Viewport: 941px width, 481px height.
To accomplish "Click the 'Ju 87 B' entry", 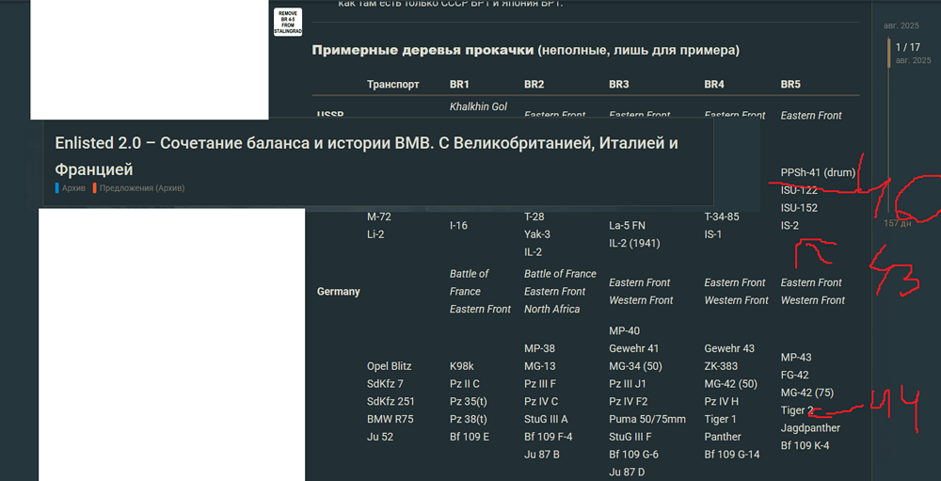I will tap(542, 454).
